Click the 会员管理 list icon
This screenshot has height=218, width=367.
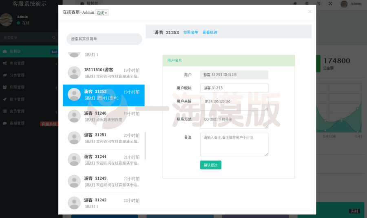tap(4, 111)
